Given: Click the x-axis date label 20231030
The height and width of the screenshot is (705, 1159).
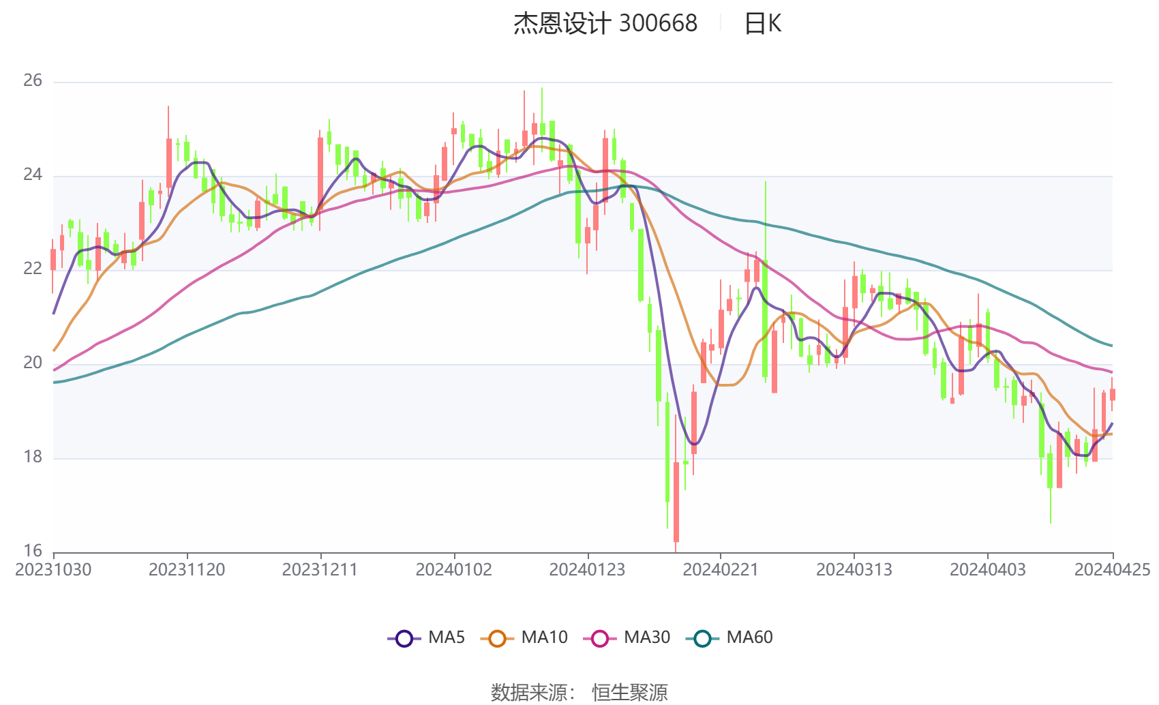Looking at the screenshot, I should coord(53,569).
